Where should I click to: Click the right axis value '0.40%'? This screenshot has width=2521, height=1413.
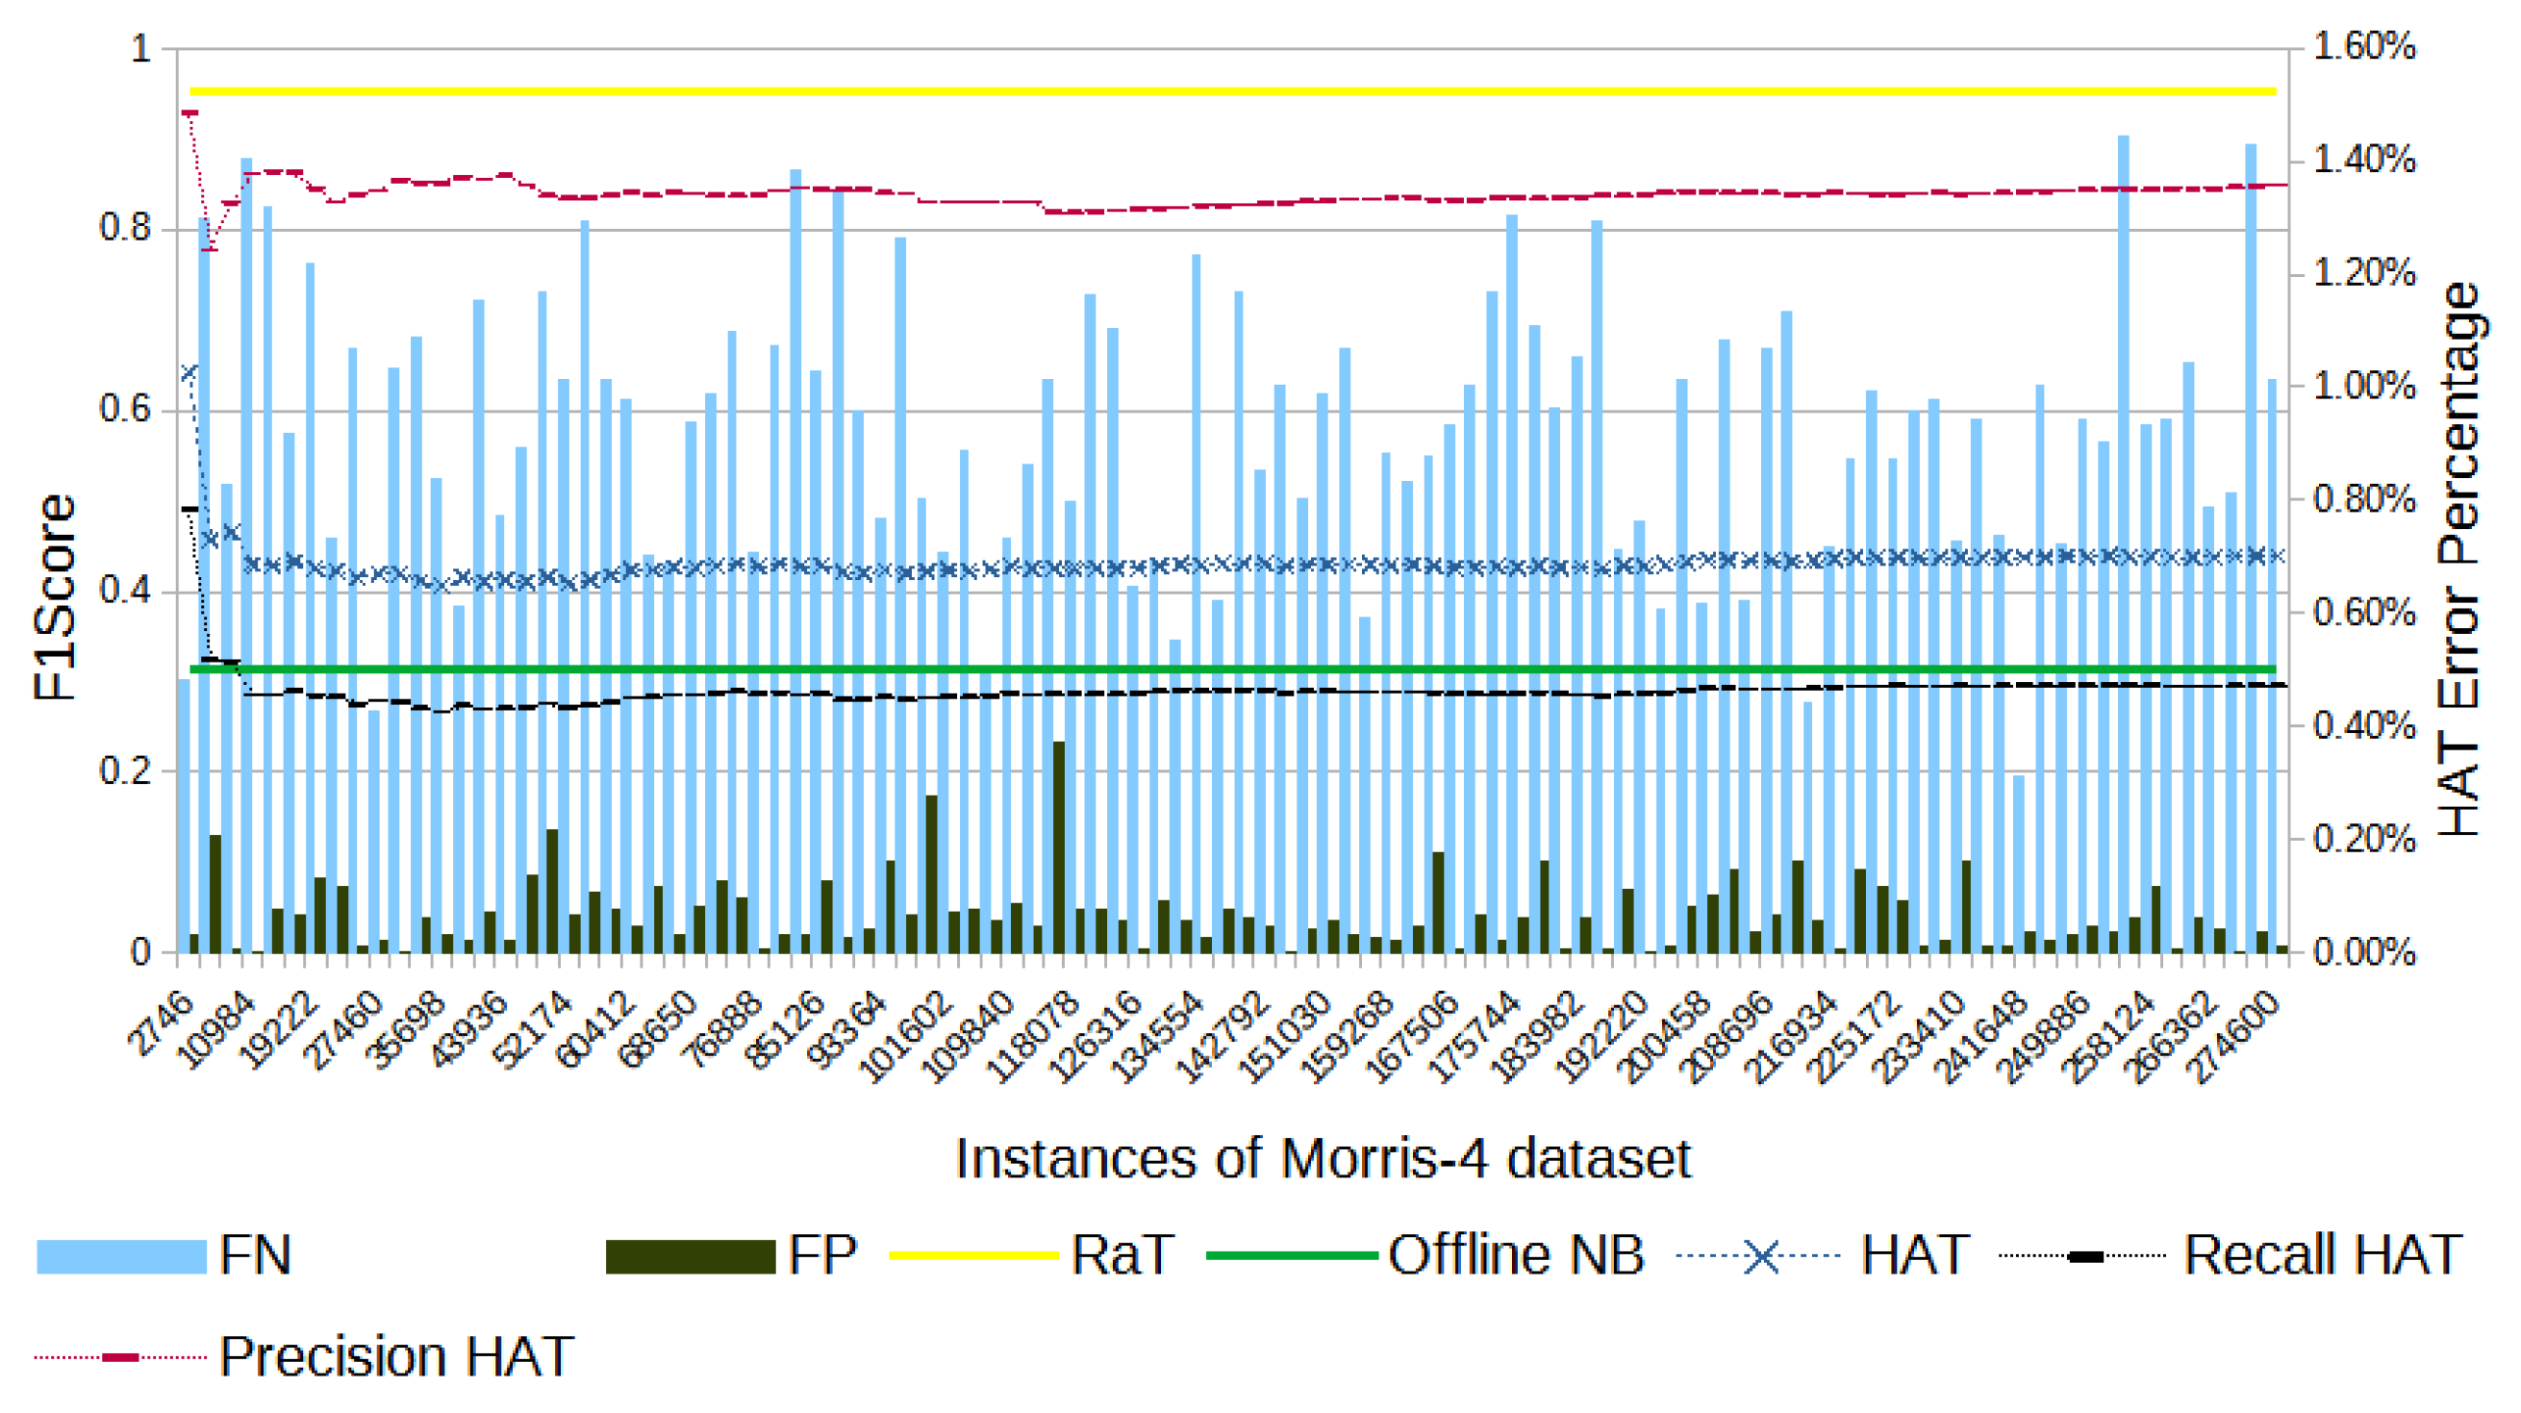point(2364,726)
